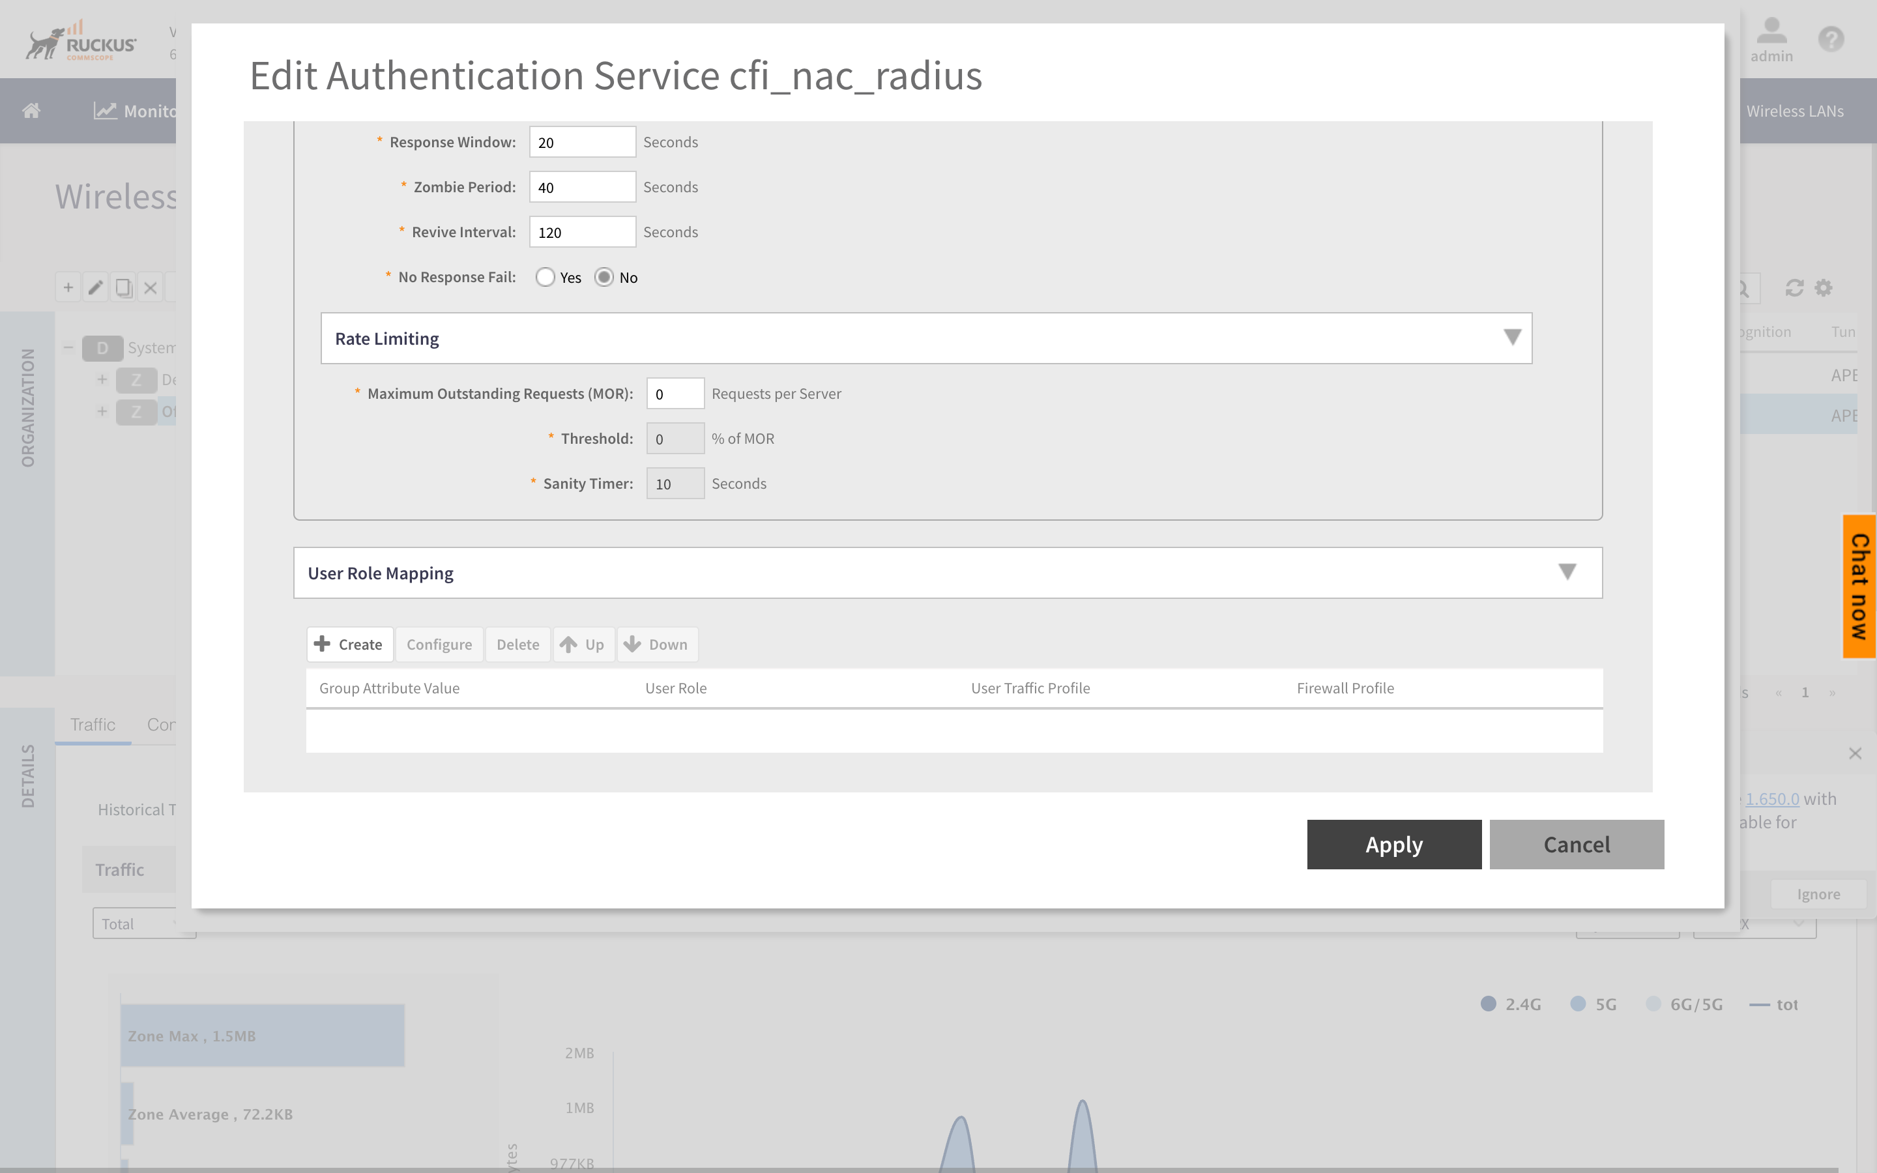The height and width of the screenshot is (1173, 1877).
Task: Click the Down arrow button
Action: (657, 644)
